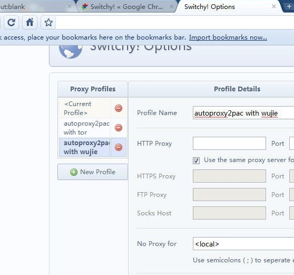
Task: Close the about:blank tab
Action: coord(70,6)
